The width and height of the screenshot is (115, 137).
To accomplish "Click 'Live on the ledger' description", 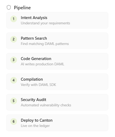I will pyautogui.click(x=35, y=126).
